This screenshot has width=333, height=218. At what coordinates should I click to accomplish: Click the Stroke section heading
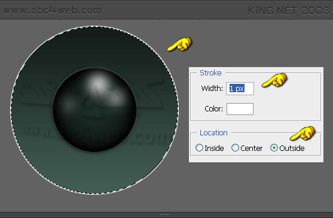210,72
